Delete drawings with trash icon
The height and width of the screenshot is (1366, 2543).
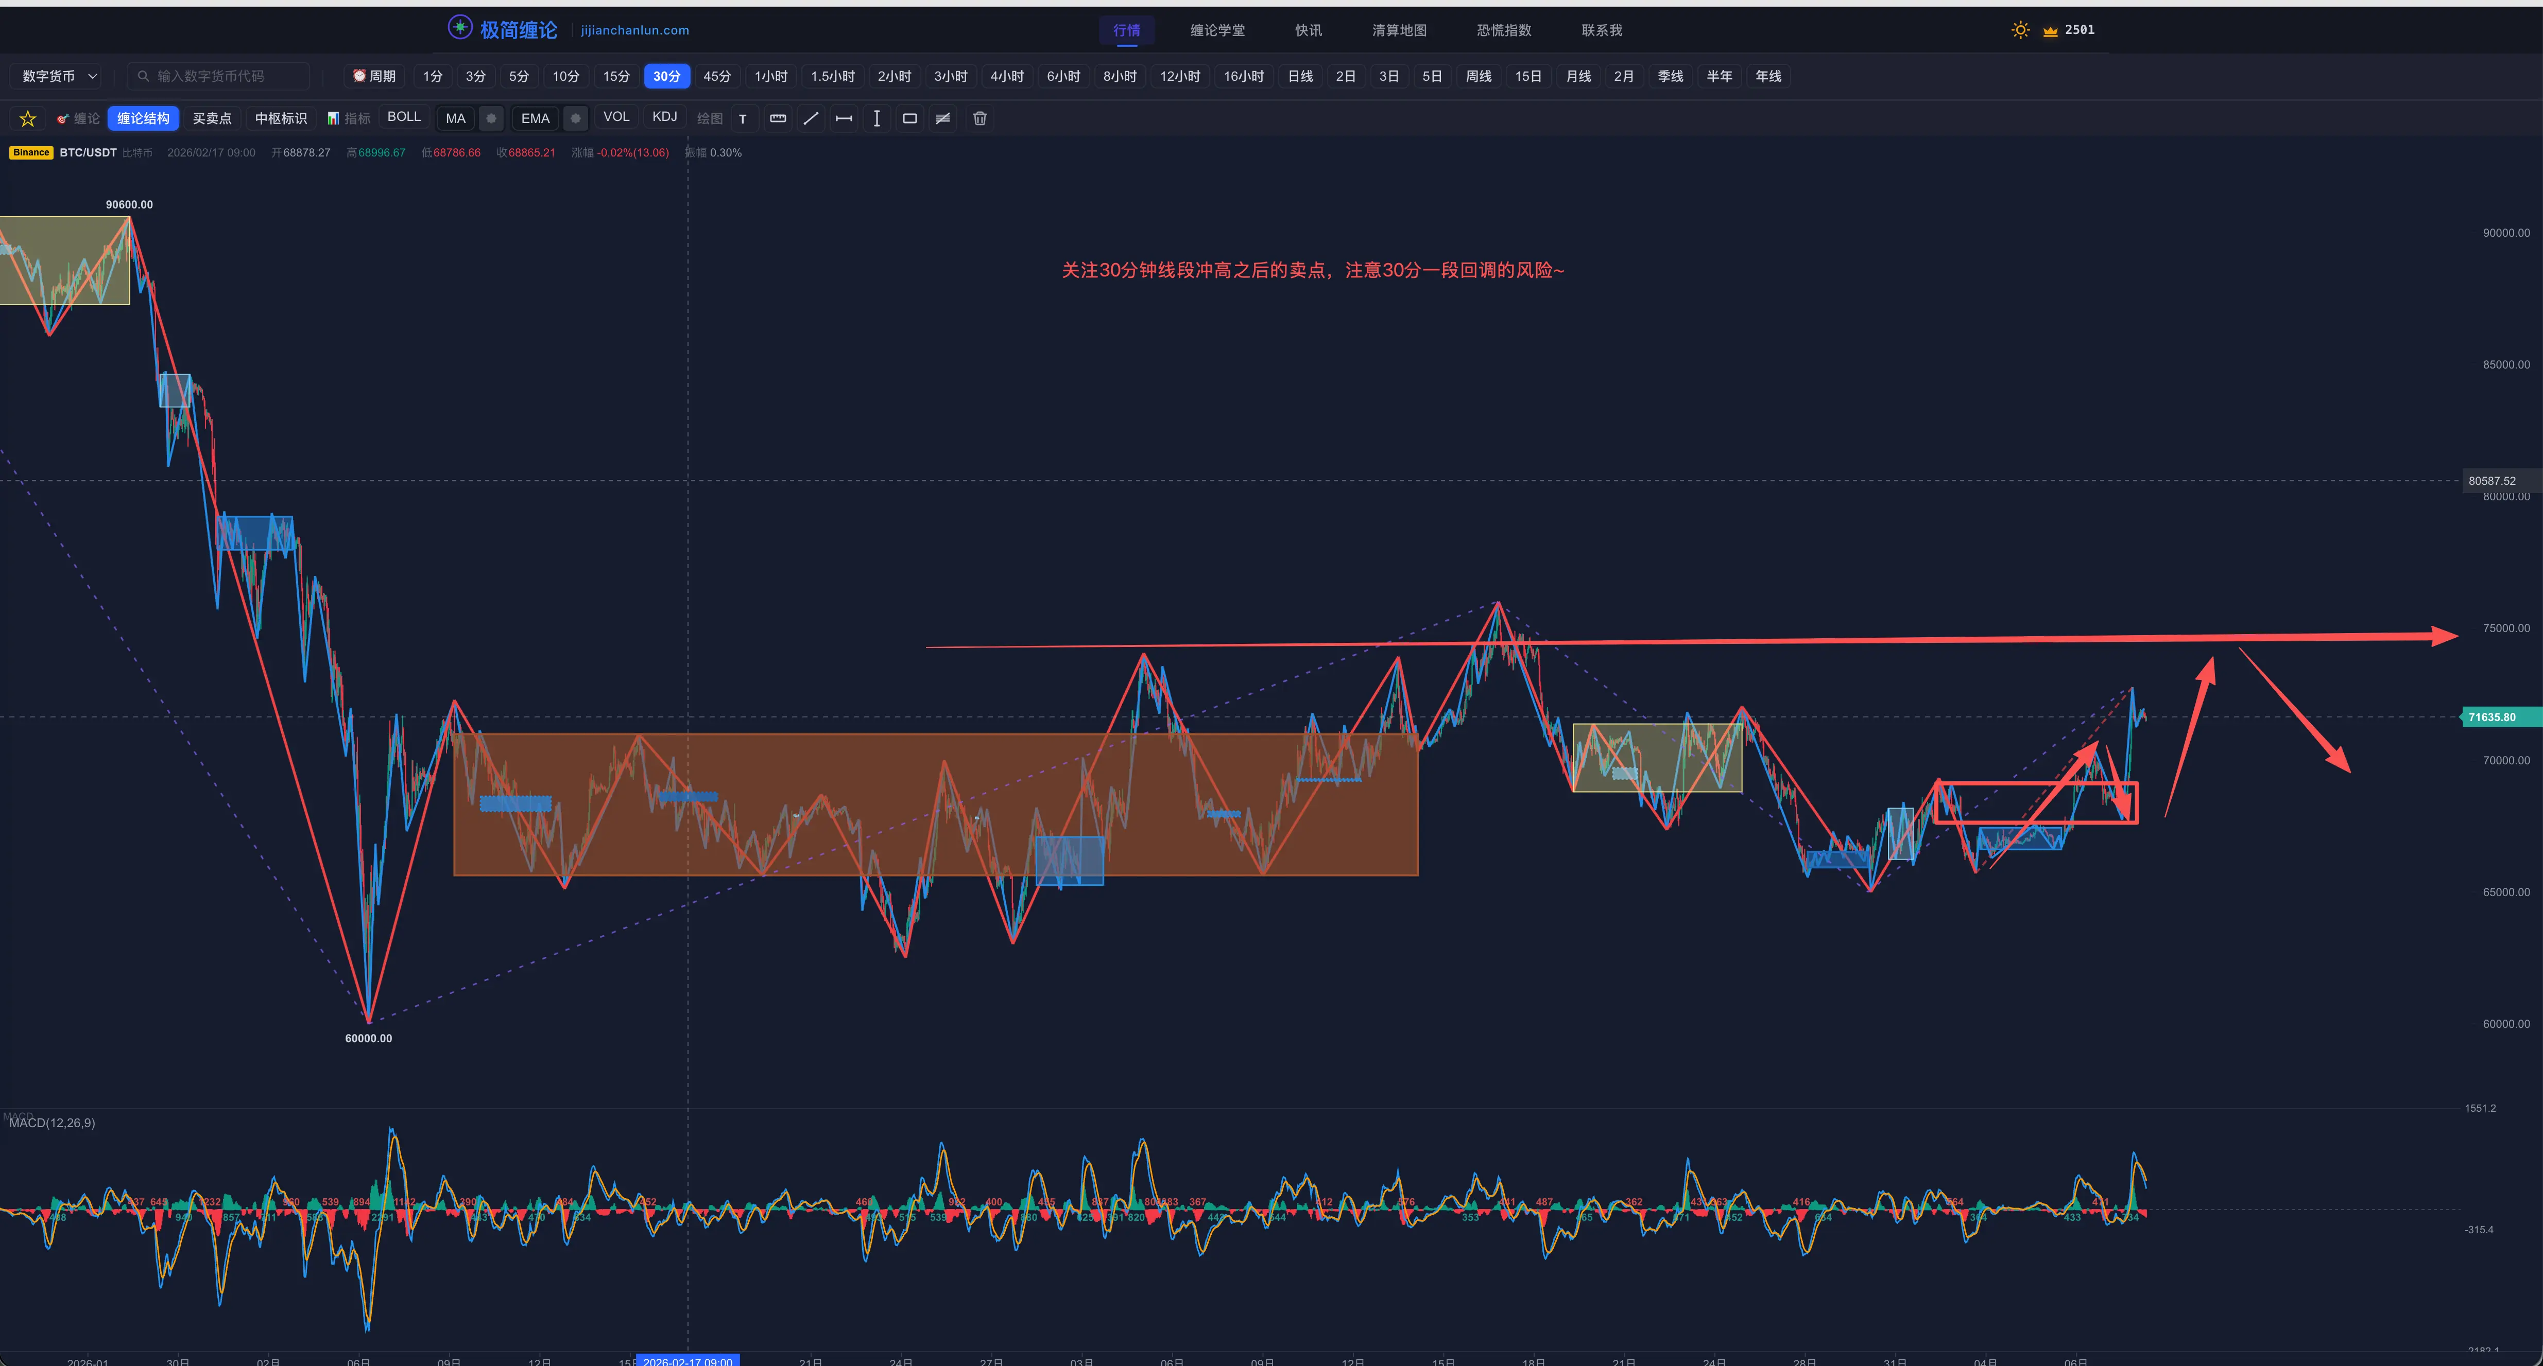(x=980, y=118)
